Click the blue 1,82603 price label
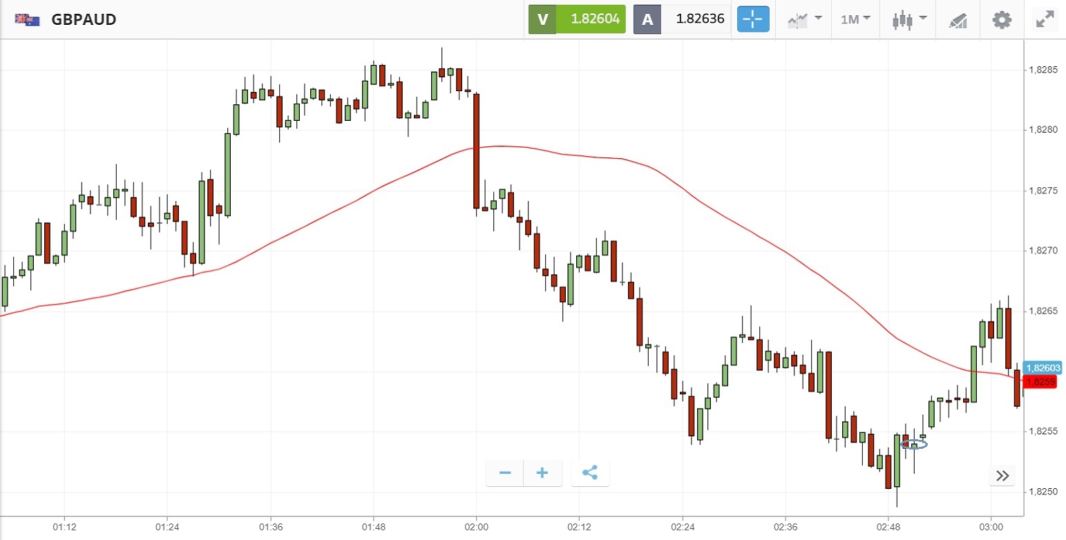 (x=1043, y=368)
